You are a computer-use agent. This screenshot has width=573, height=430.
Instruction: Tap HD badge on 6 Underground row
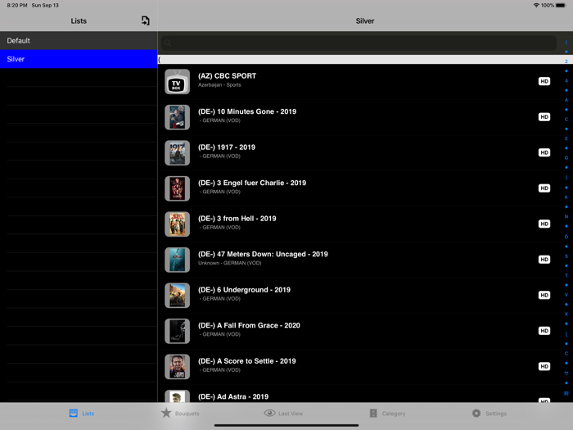[x=544, y=295]
